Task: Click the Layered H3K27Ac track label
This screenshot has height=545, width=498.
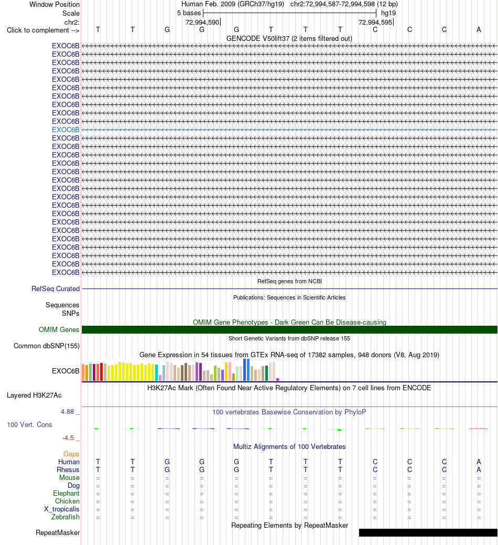Action: (x=35, y=395)
